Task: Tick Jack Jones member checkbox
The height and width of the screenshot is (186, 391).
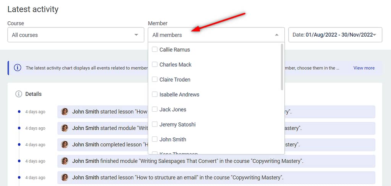Action: click(x=155, y=109)
